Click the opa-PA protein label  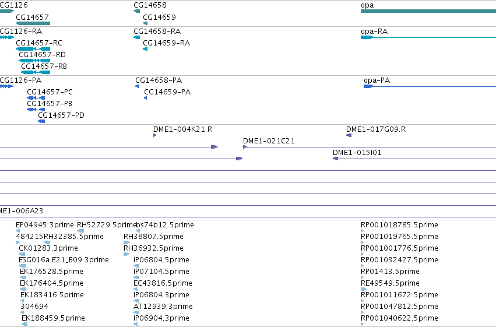pos(377,80)
